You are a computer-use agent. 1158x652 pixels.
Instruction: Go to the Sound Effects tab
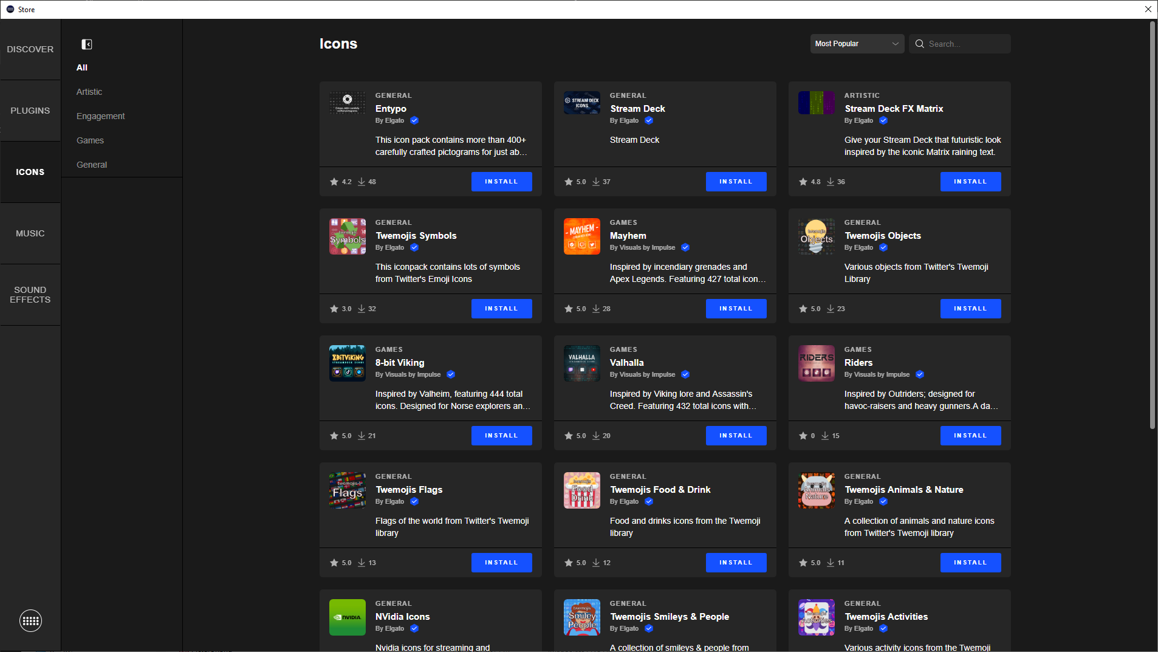point(30,295)
